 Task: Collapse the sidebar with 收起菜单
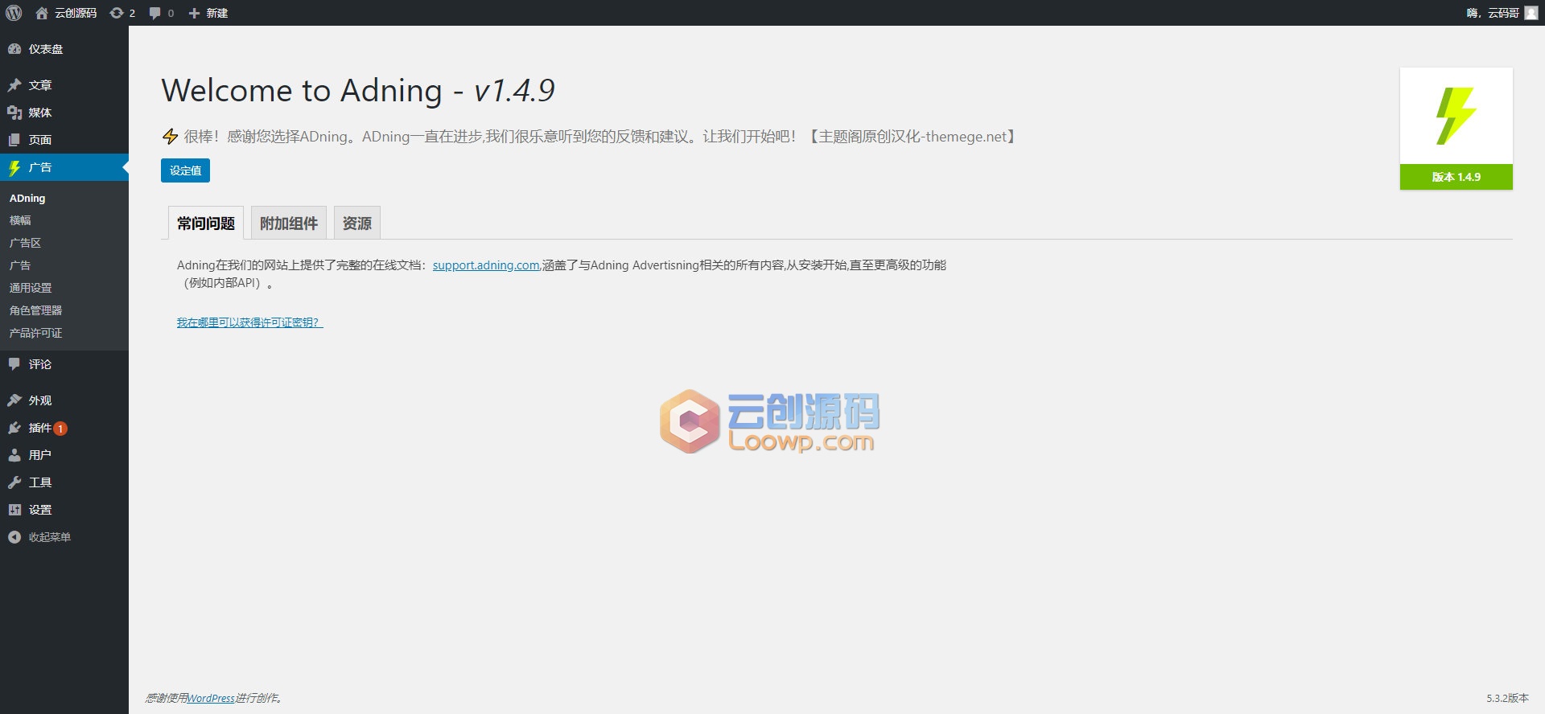(x=64, y=537)
